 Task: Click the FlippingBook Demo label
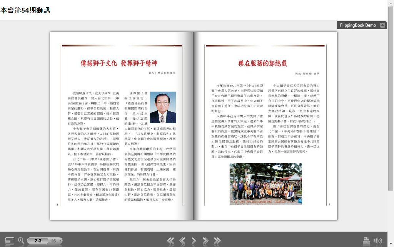(x=357, y=25)
